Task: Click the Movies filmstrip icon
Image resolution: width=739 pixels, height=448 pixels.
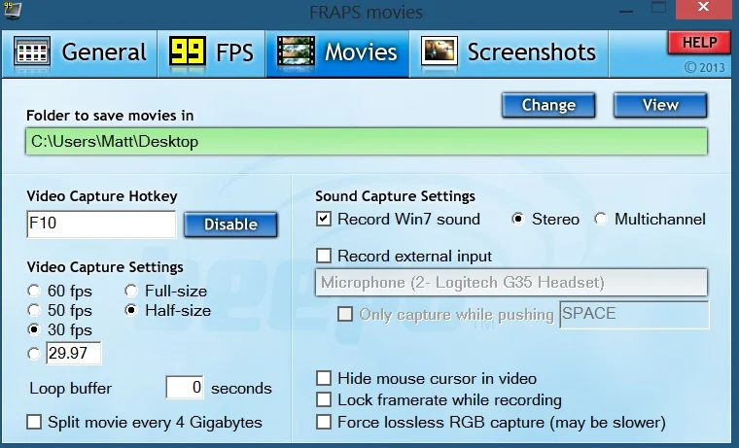Action: (x=296, y=51)
